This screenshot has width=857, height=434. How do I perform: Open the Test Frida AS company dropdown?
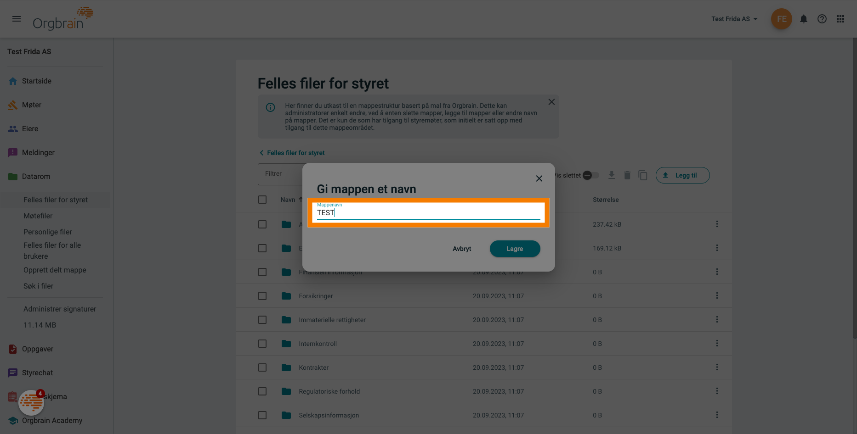[x=734, y=19]
